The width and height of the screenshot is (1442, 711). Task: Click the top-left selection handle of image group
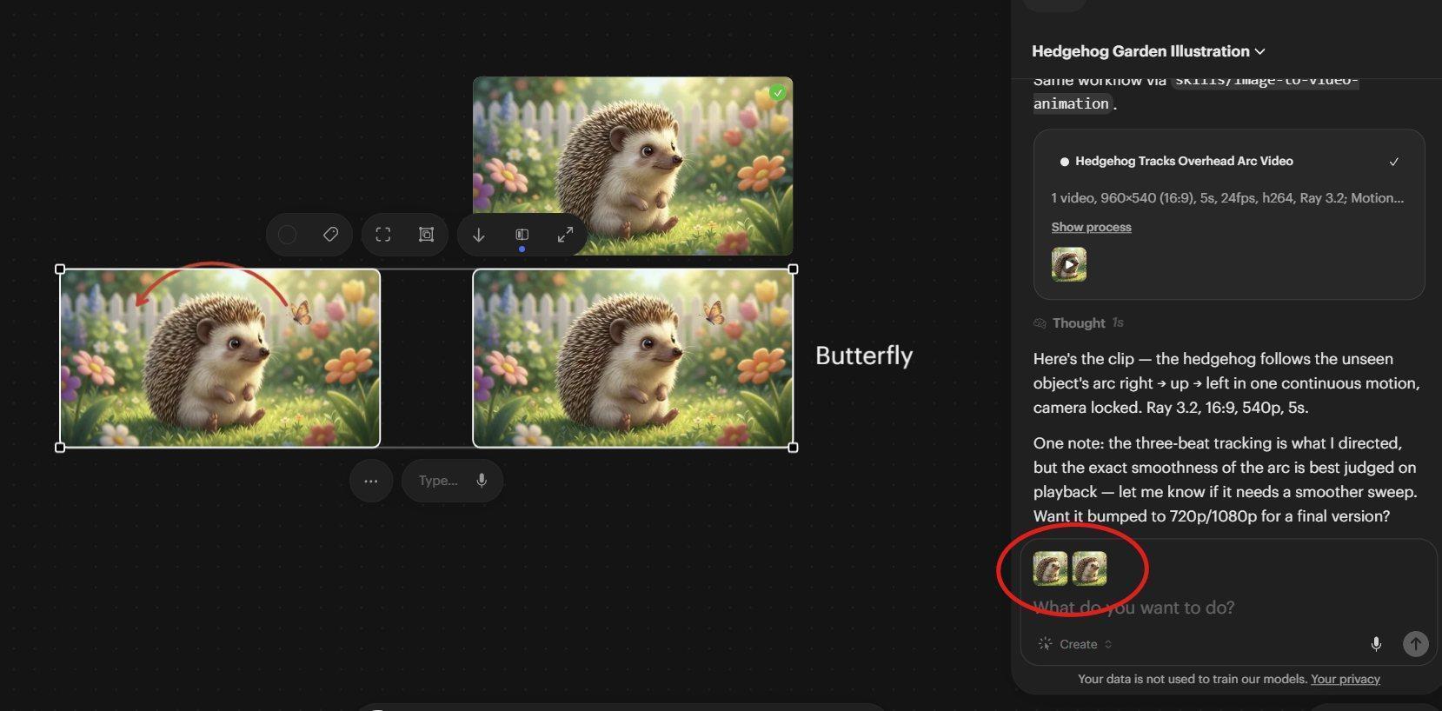(60, 269)
